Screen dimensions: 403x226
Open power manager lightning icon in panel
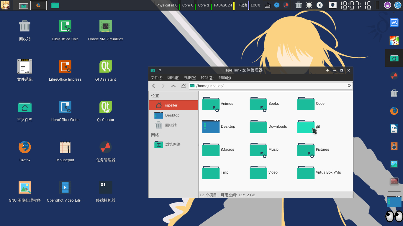point(277,5)
